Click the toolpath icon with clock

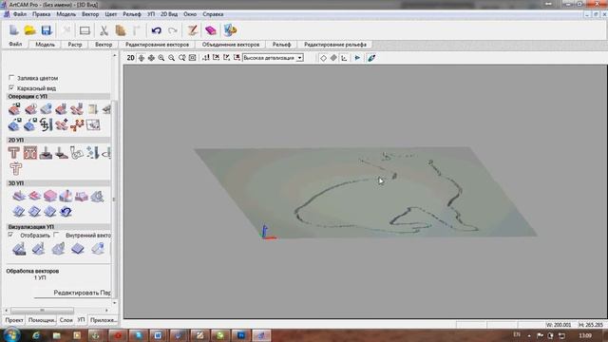pyautogui.click(x=30, y=109)
